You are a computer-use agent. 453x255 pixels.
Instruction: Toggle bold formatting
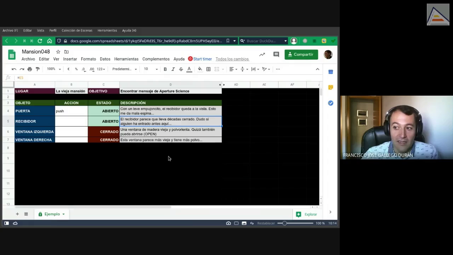[x=165, y=69]
